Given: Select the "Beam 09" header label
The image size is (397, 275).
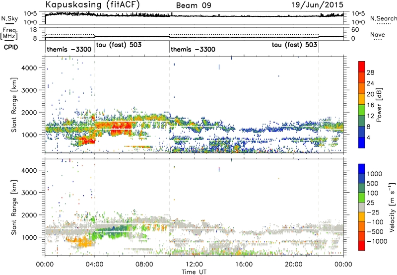Looking at the screenshot, I should [194, 5].
